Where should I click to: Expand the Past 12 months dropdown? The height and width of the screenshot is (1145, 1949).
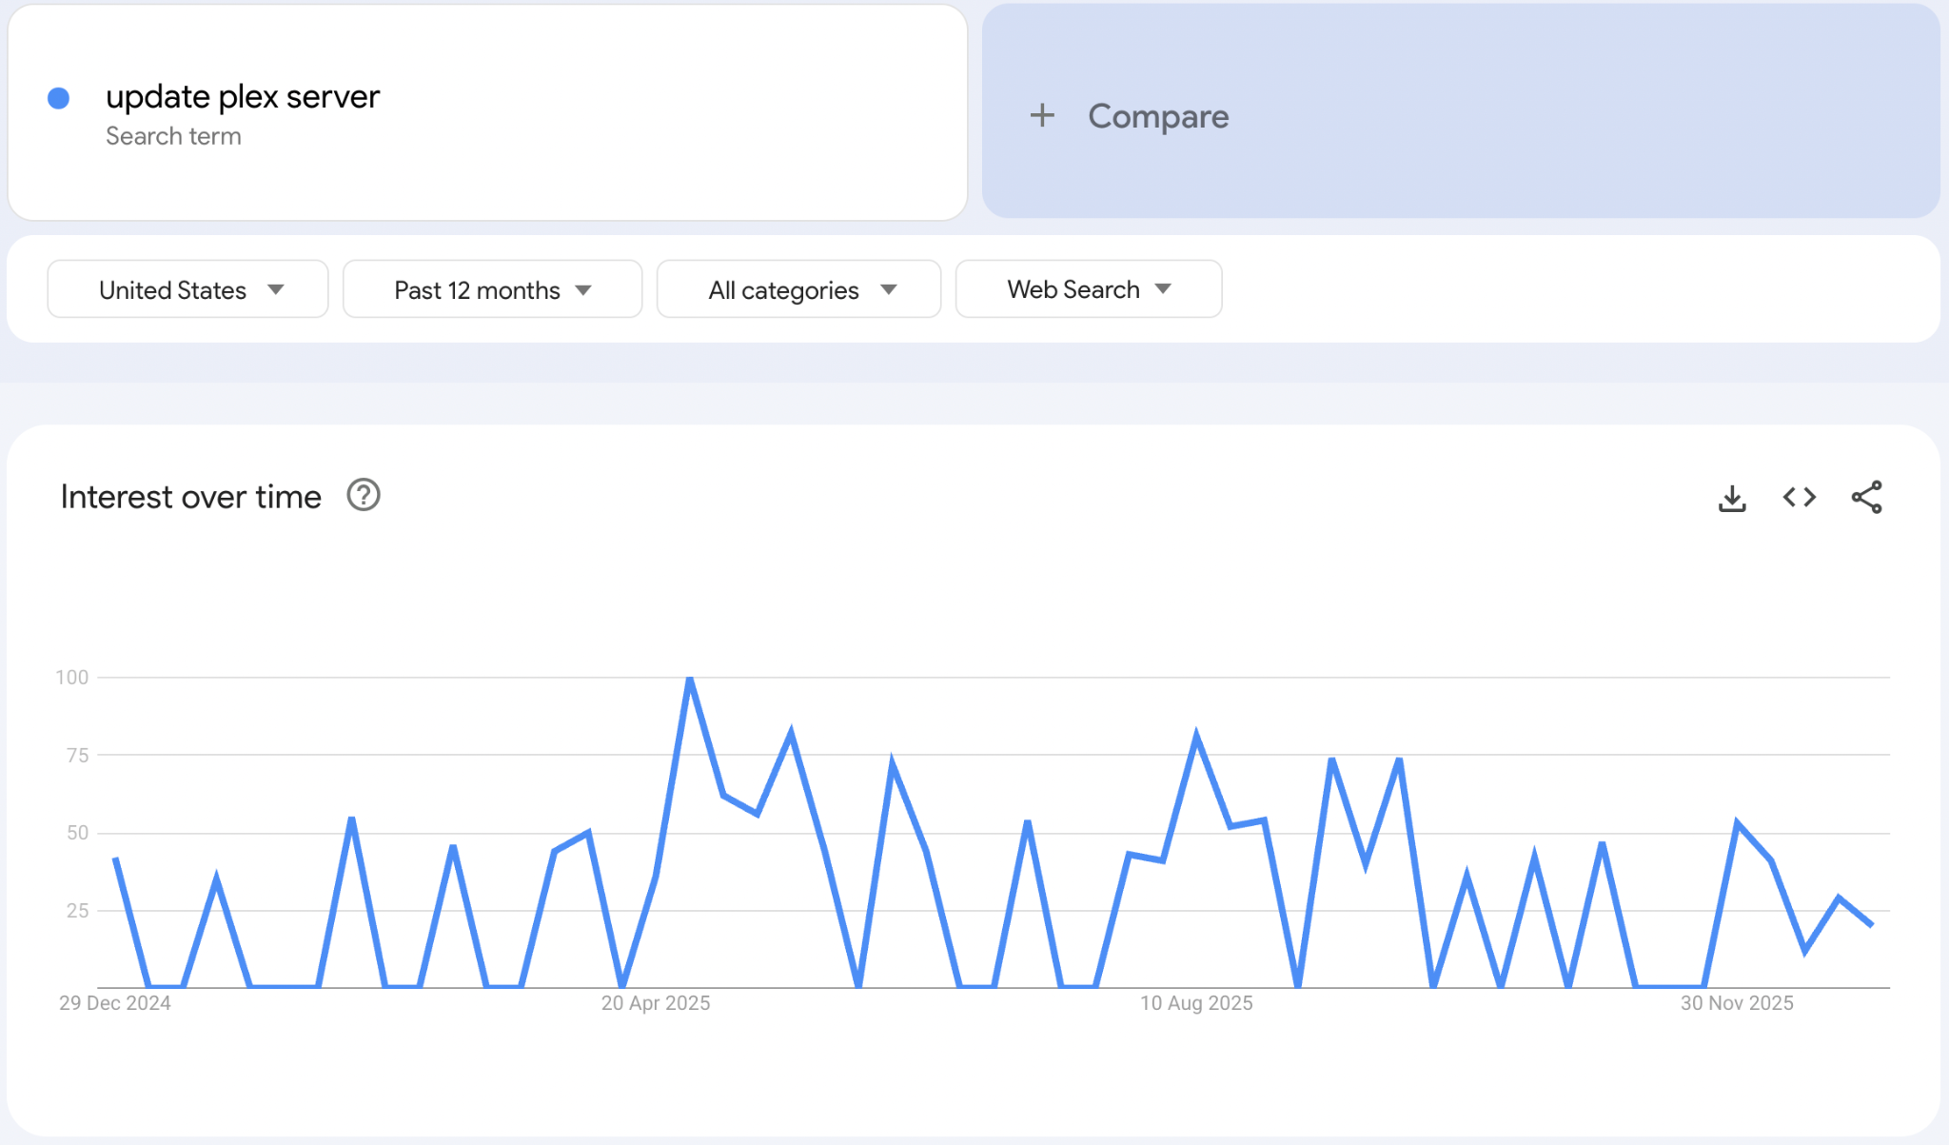pyautogui.click(x=492, y=289)
